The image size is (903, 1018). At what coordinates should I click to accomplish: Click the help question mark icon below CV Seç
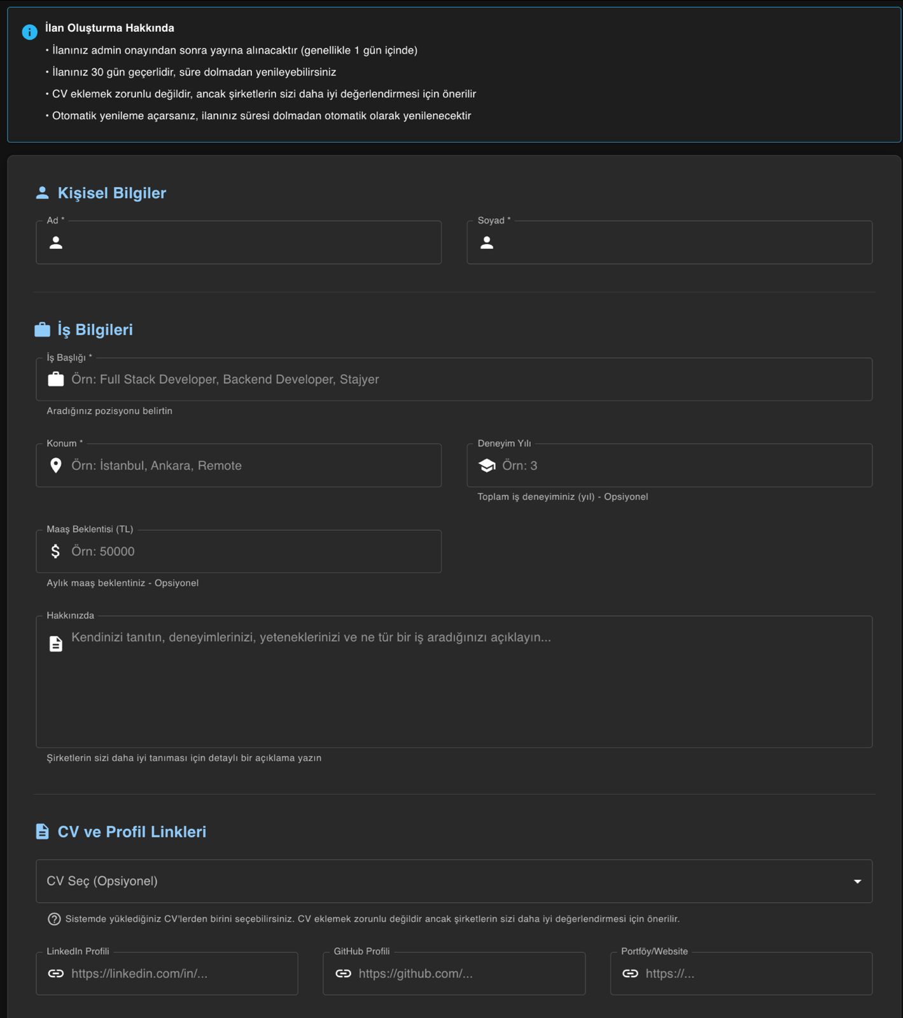54,919
